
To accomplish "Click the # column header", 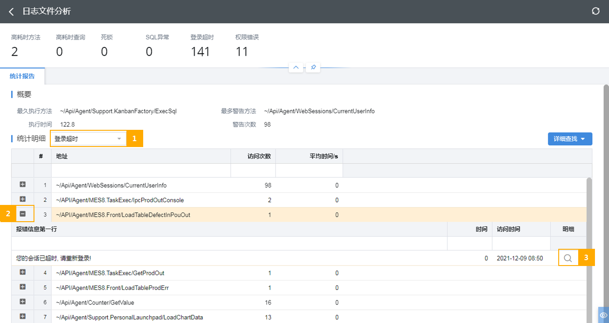I will 43,156.
